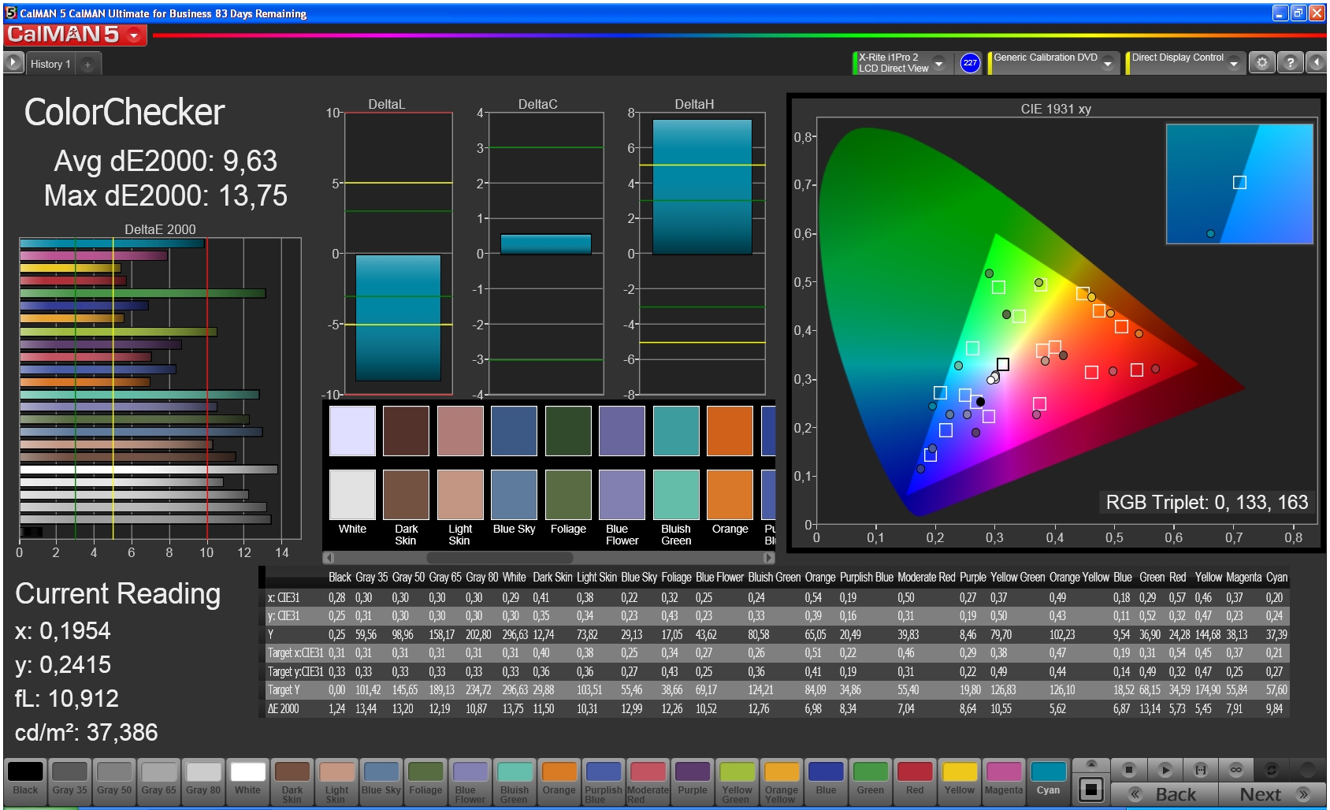
Task: Click the 'cd/m²: 37,386' reading
Action: pos(87,733)
